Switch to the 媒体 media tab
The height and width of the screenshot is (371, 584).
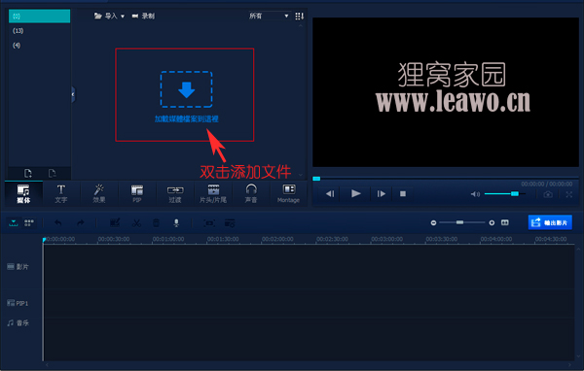(23, 193)
